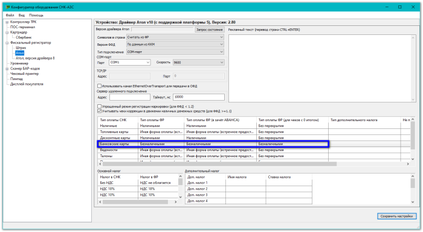Enable Упрощенный режим регистрации маркировки checkbox

pos(99,107)
